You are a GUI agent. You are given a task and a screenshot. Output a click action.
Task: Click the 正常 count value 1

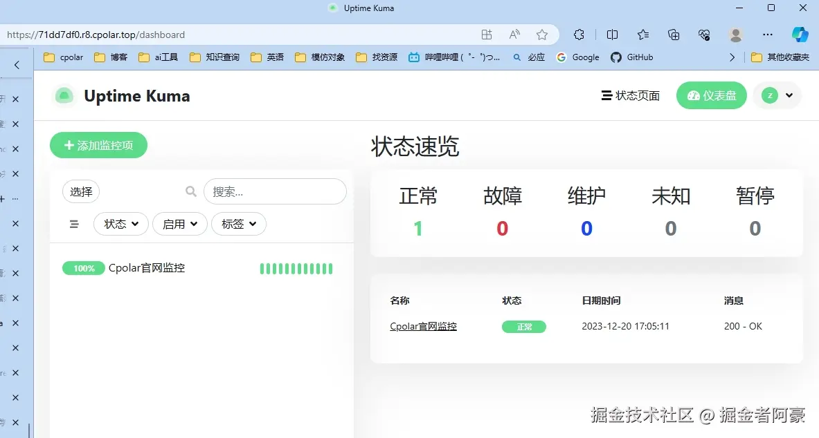(418, 229)
